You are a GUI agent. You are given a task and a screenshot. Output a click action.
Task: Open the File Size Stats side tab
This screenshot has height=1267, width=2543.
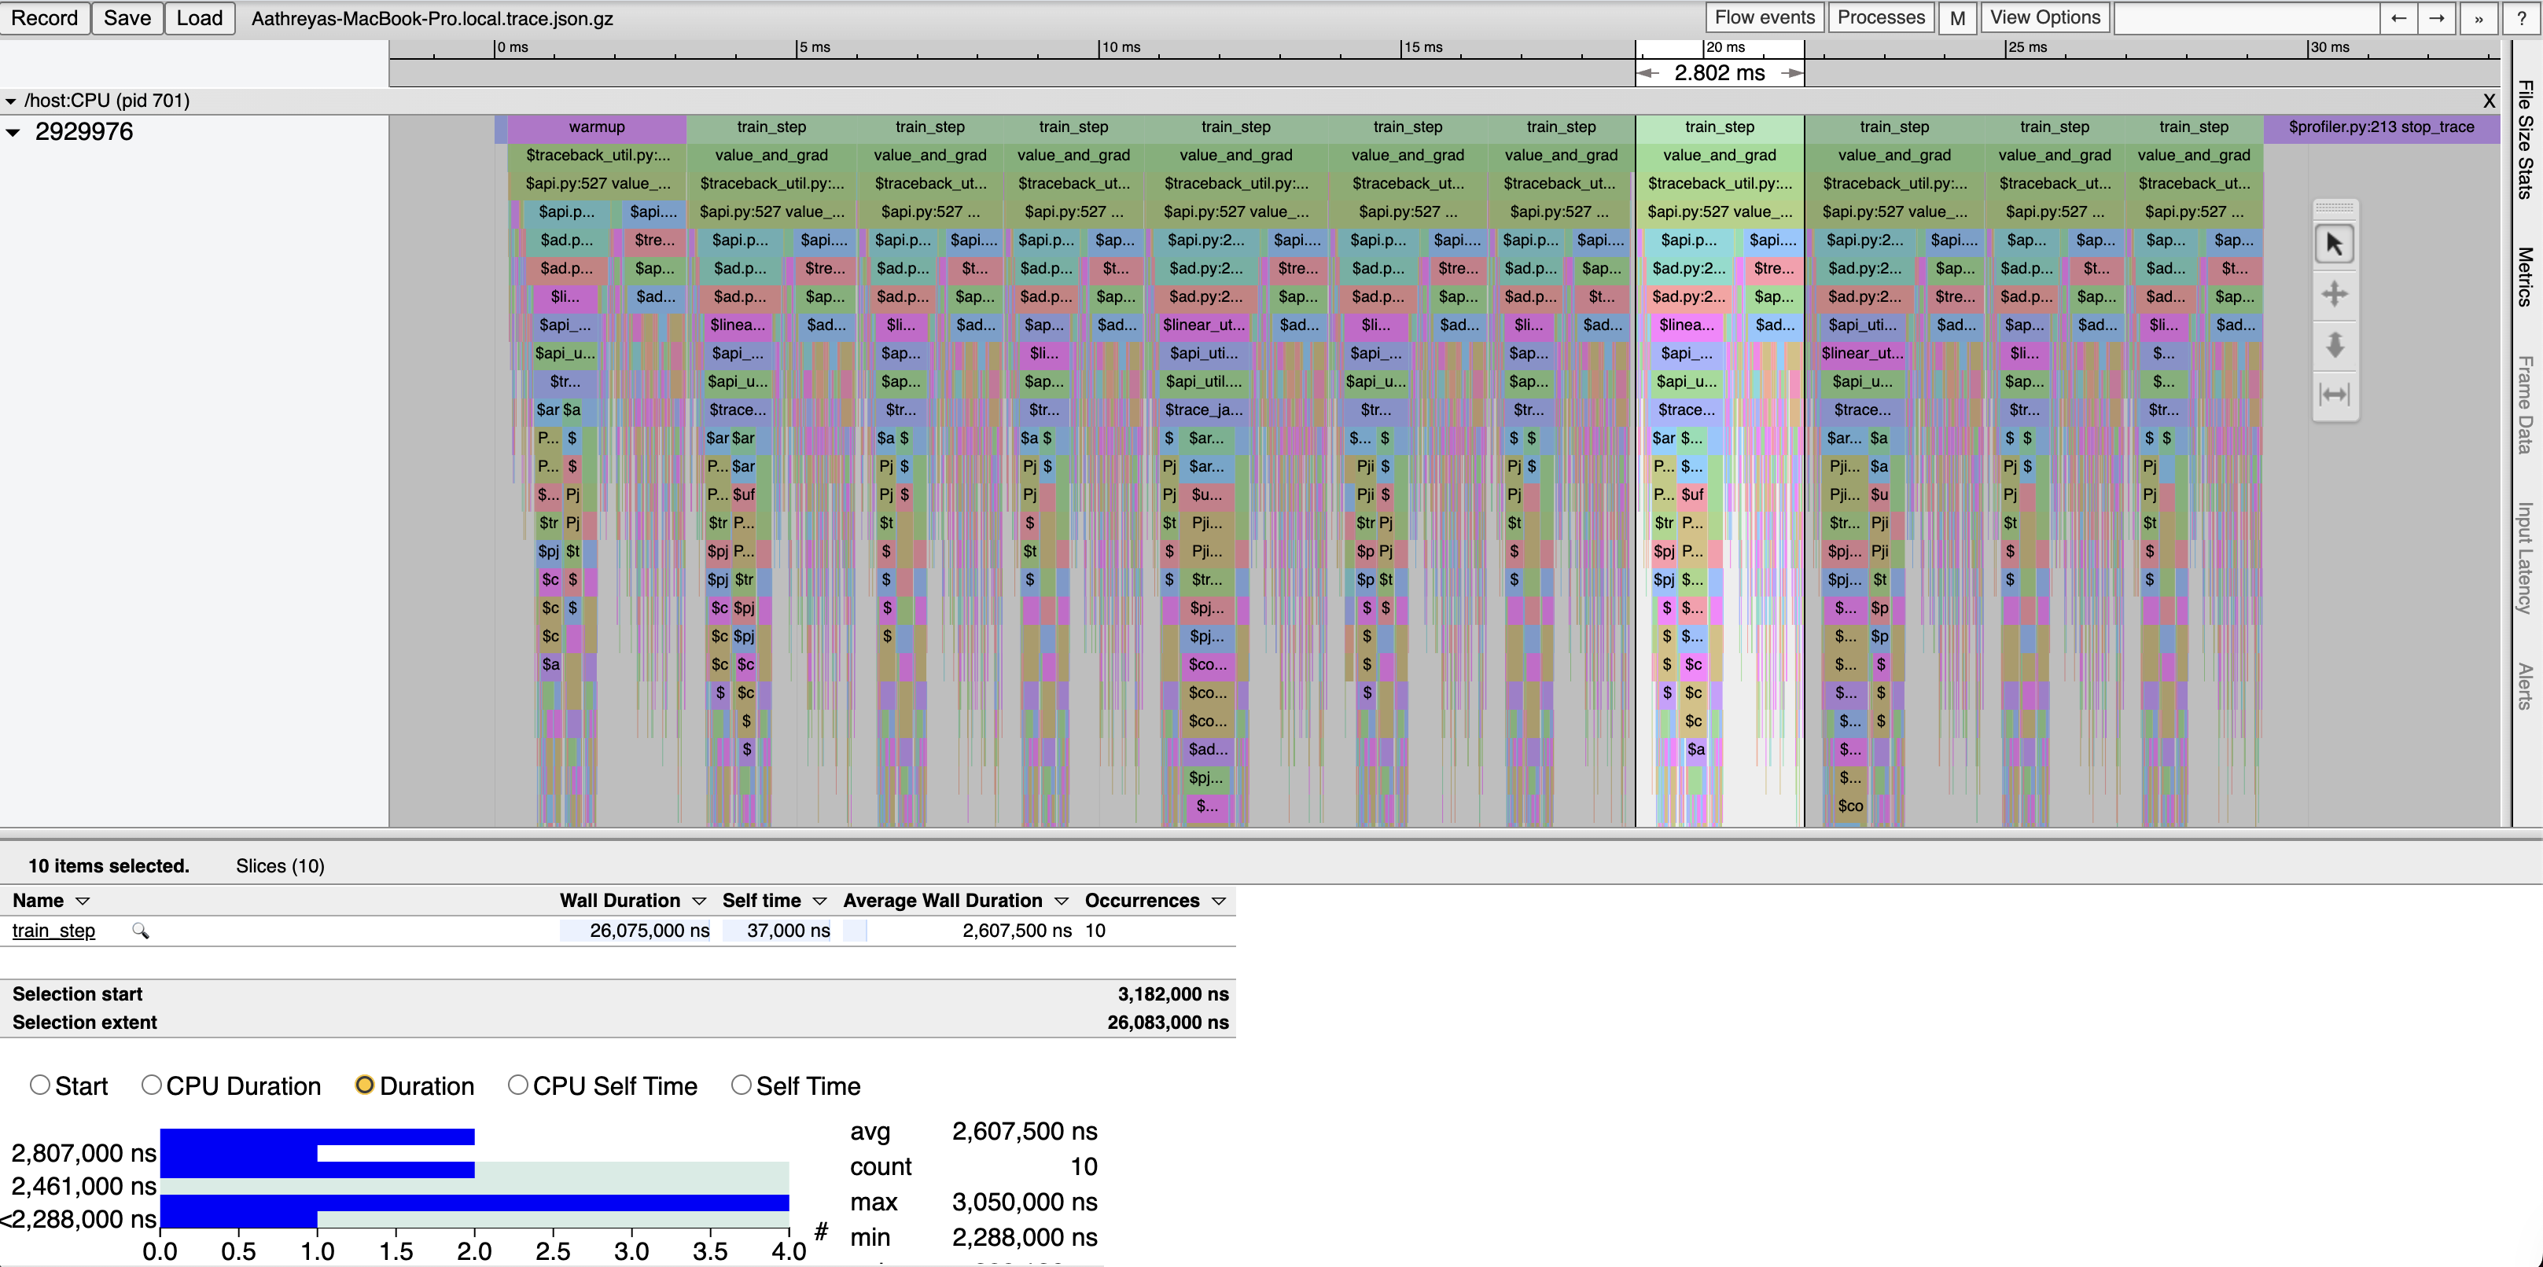[2525, 138]
